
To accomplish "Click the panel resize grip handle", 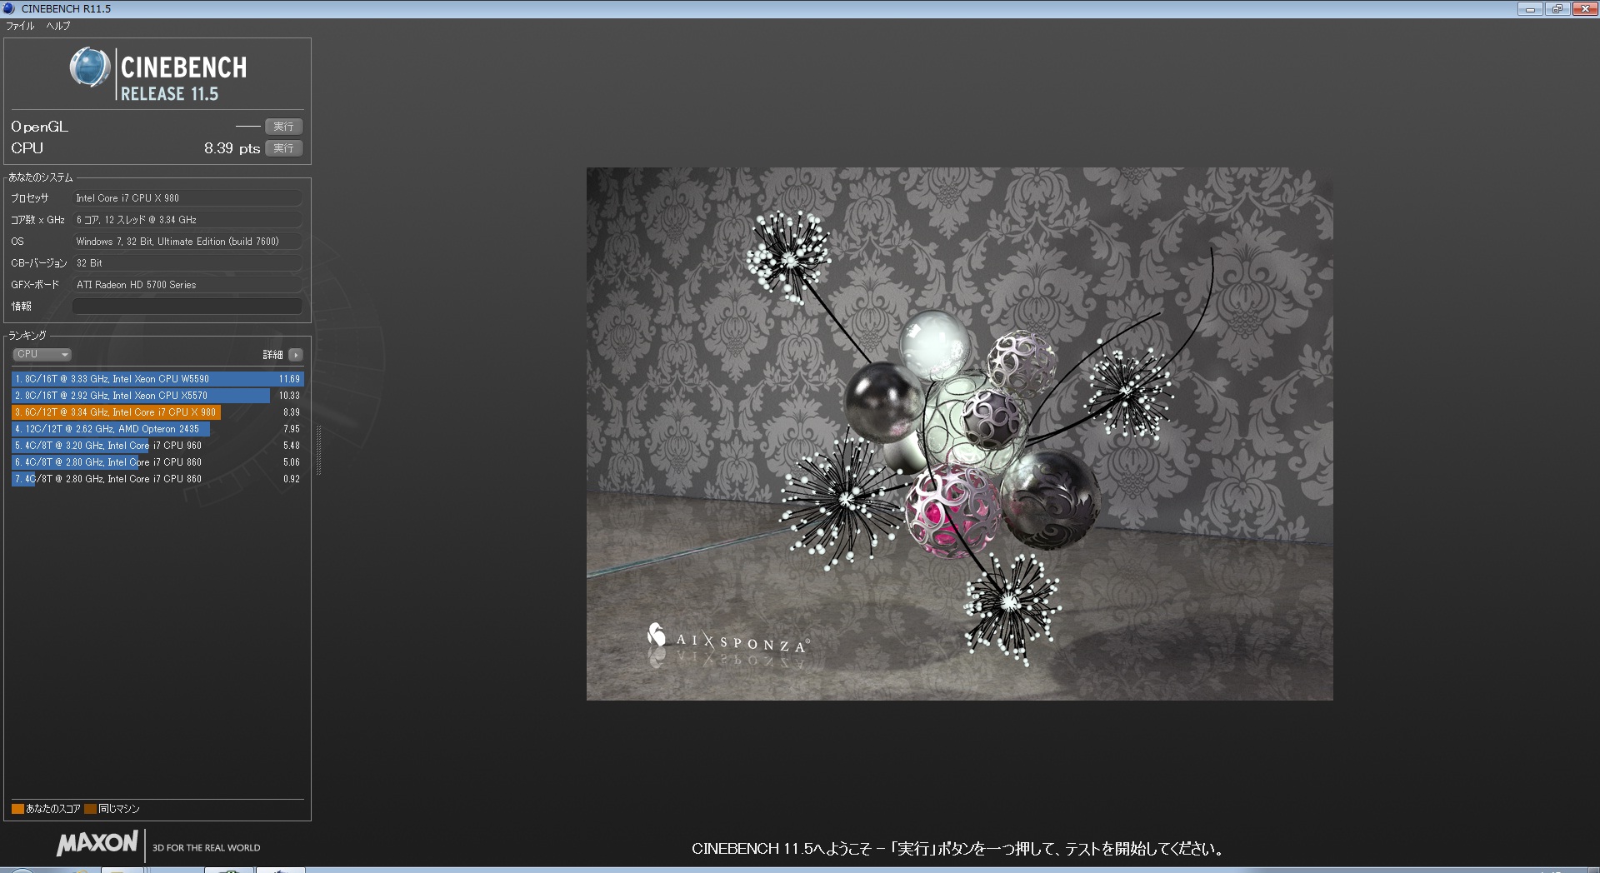I will 318,450.
